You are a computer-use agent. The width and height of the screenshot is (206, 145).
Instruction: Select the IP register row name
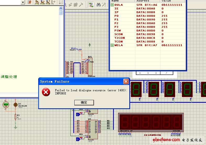coord(116,12)
